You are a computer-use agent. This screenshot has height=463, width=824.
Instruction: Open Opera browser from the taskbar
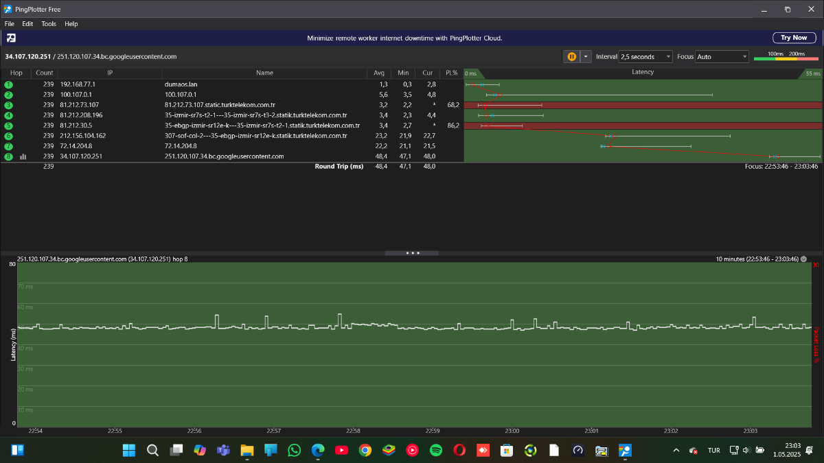pyautogui.click(x=459, y=451)
